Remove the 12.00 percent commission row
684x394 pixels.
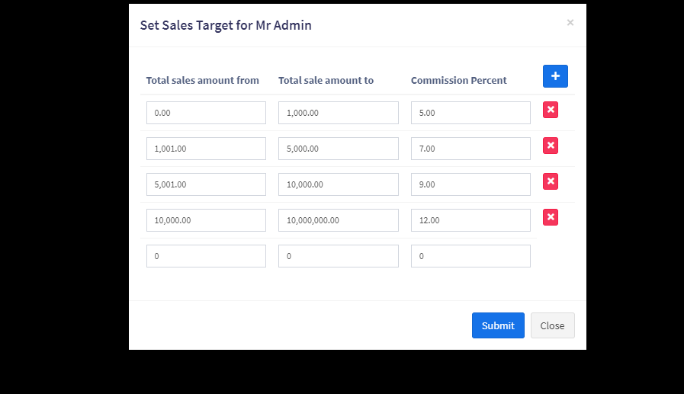point(551,217)
